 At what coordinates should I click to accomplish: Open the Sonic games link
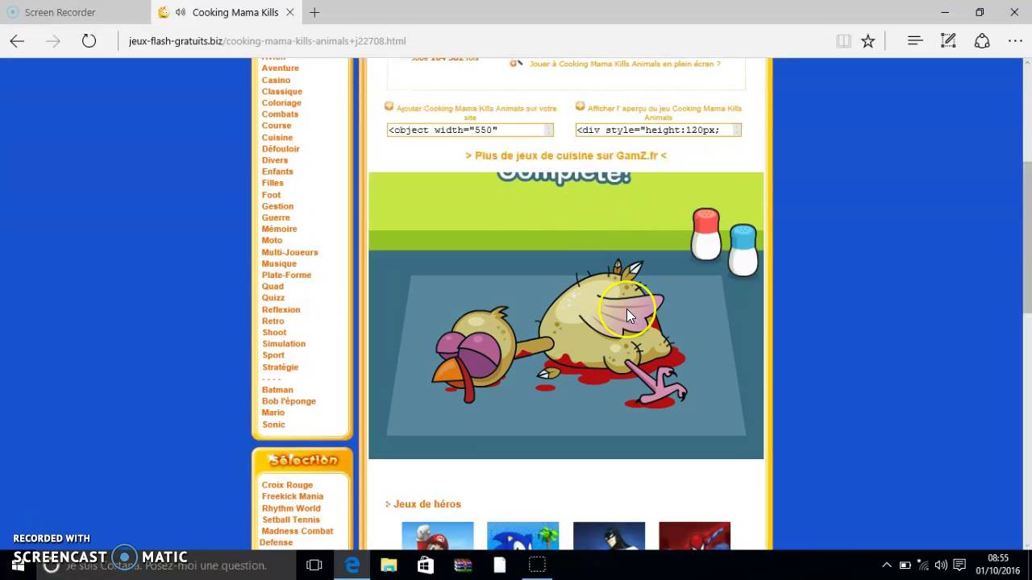coord(273,424)
